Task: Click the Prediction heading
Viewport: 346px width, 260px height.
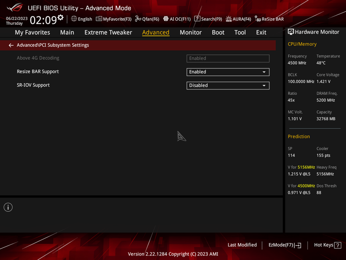Action: [x=299, y=137]
